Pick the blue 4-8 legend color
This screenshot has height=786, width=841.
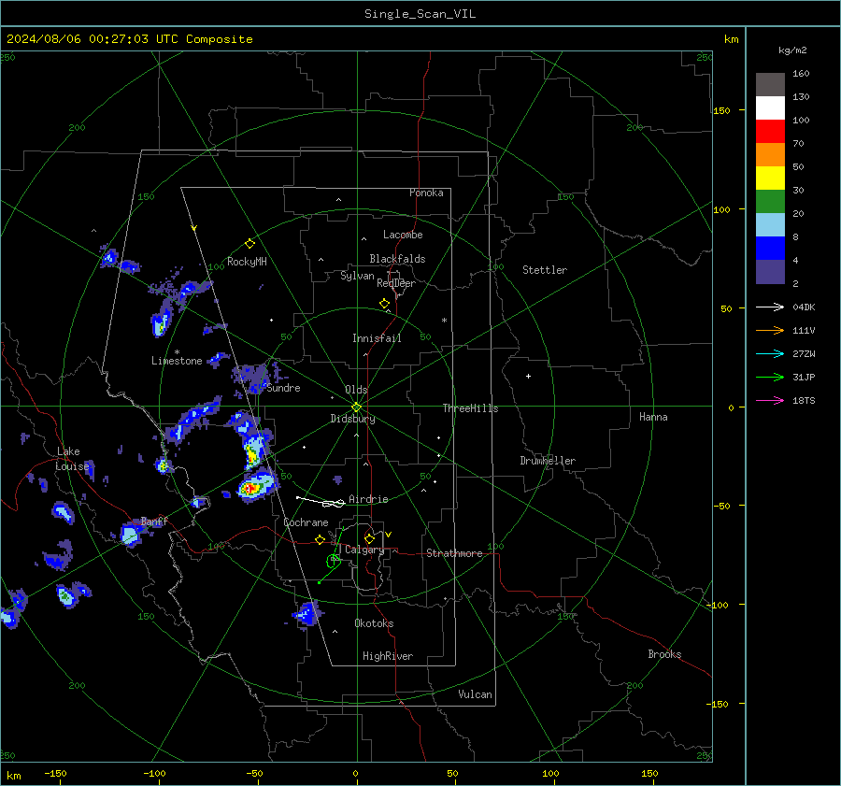[x=770, y=249]
